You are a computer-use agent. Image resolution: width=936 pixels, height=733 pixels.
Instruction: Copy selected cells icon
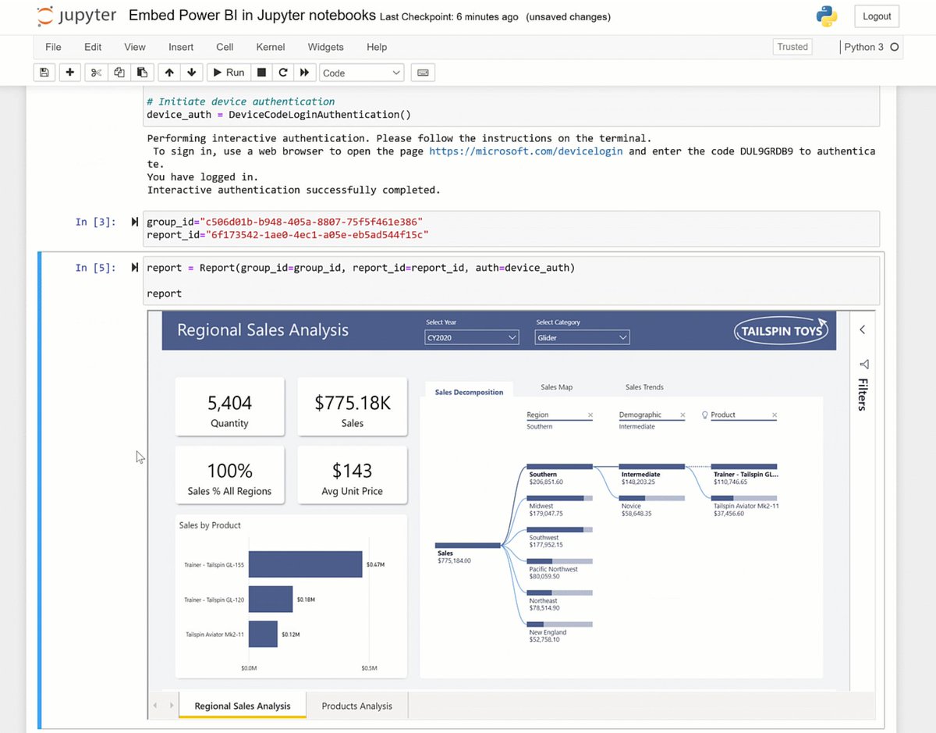click(x=119, y=73)
